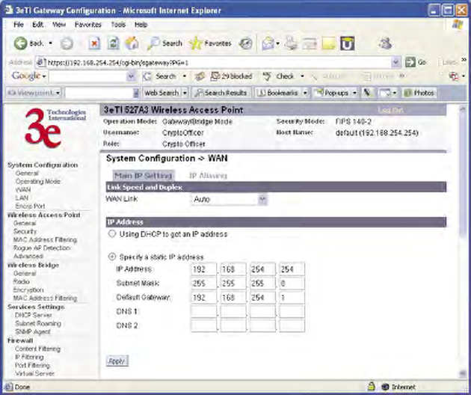Select Specify a static IP address option
Viewport: 471px width, 395px height.
tap(112, 257)
